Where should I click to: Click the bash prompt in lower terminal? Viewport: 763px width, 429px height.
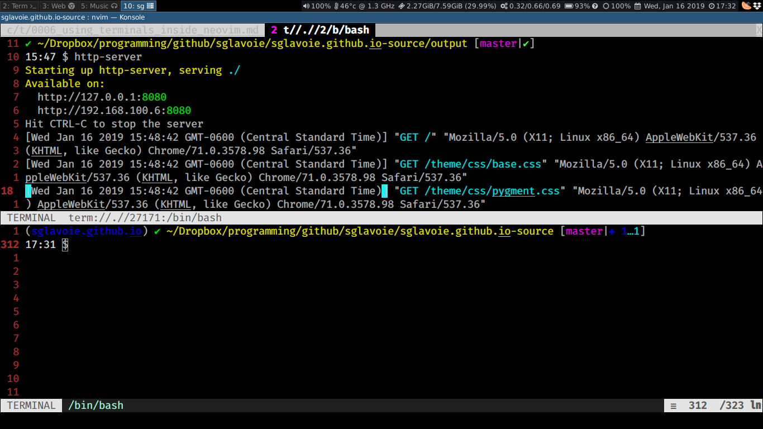click(x=65, y=245)
